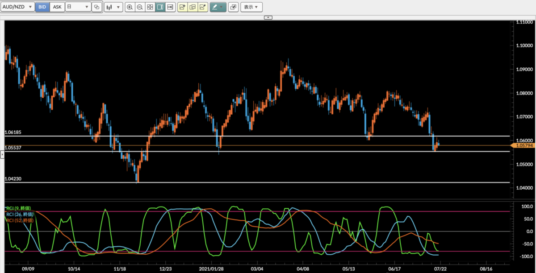Click the RCI (26, 終値) legend label
The image size is (536, 273).
pos(20,214)
